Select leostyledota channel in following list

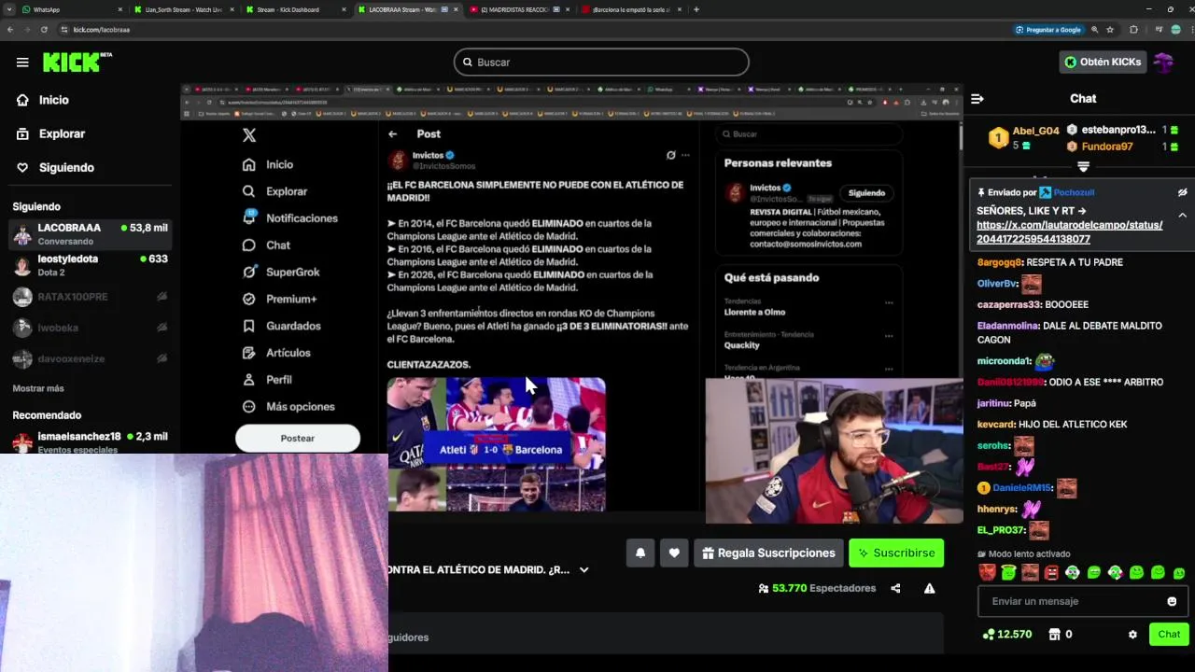90,265
